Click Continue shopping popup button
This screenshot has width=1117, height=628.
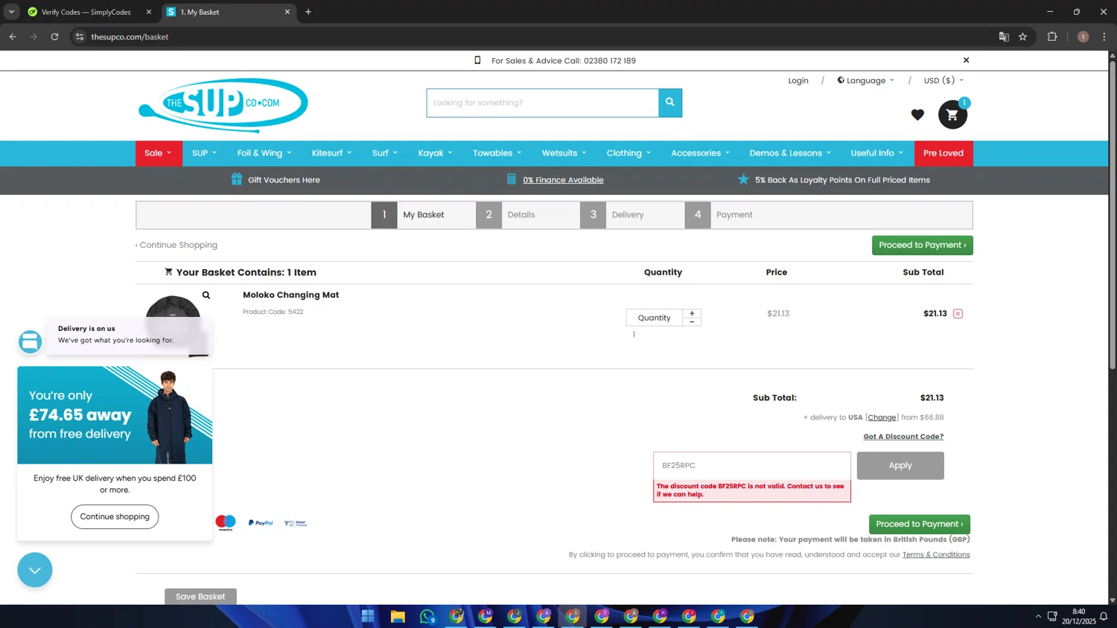(x=115, y=516)
